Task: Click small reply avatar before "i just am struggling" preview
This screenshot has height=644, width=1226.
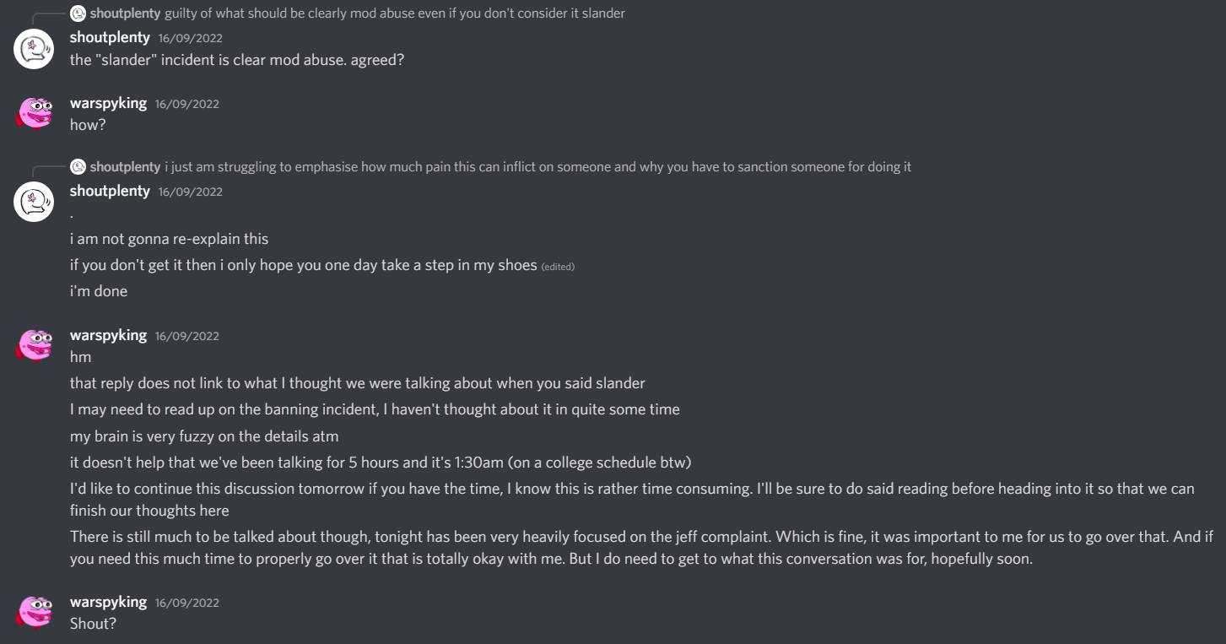Action: pos(78,167)
